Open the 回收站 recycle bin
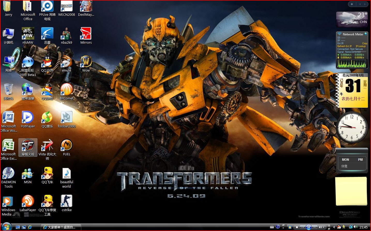 point(9,92)
